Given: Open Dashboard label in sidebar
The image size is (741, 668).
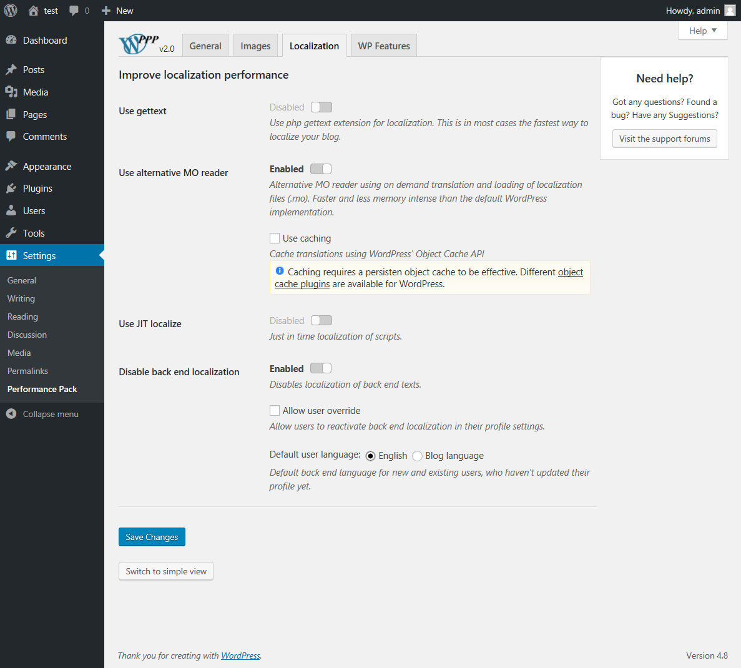Looking at the screenshot, I should 45,40.
